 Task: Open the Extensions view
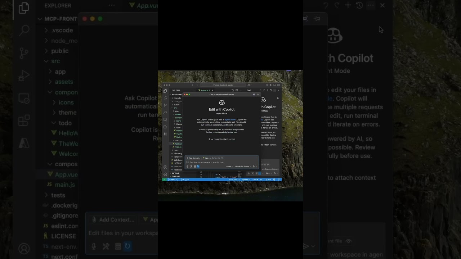[x=165, y=127]
